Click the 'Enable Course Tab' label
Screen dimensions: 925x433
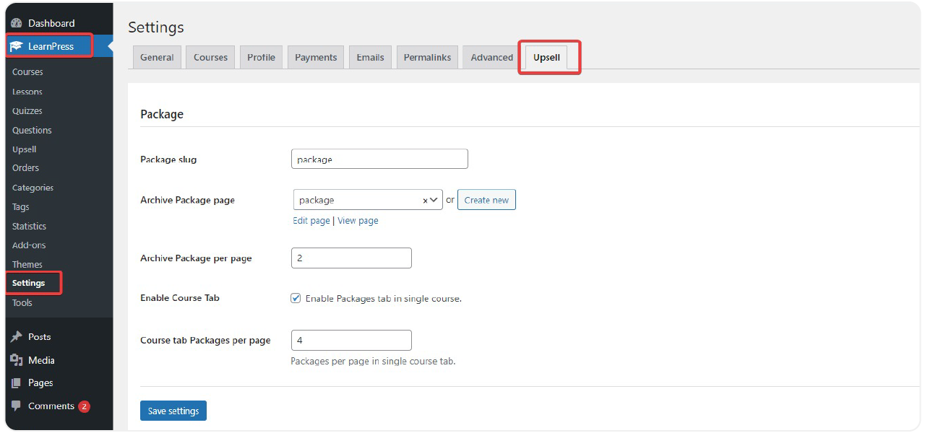pyautogui.click(x=180, y=298)
